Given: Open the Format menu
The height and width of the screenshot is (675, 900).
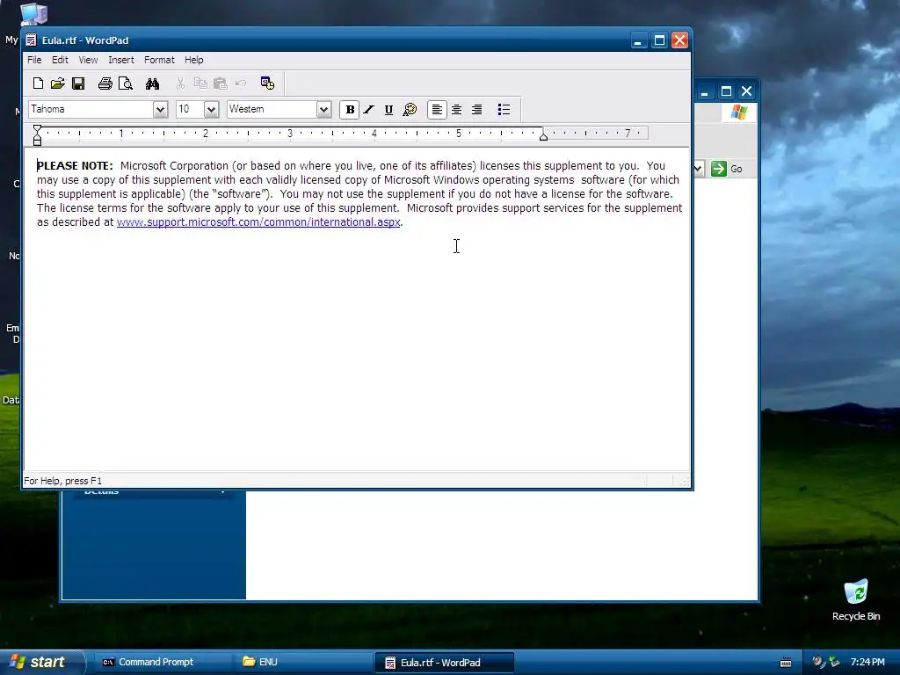Looking at the screenshot, I should pos(159,60).
